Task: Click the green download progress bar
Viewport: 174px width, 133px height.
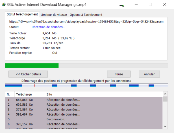Action: point(86,65)
